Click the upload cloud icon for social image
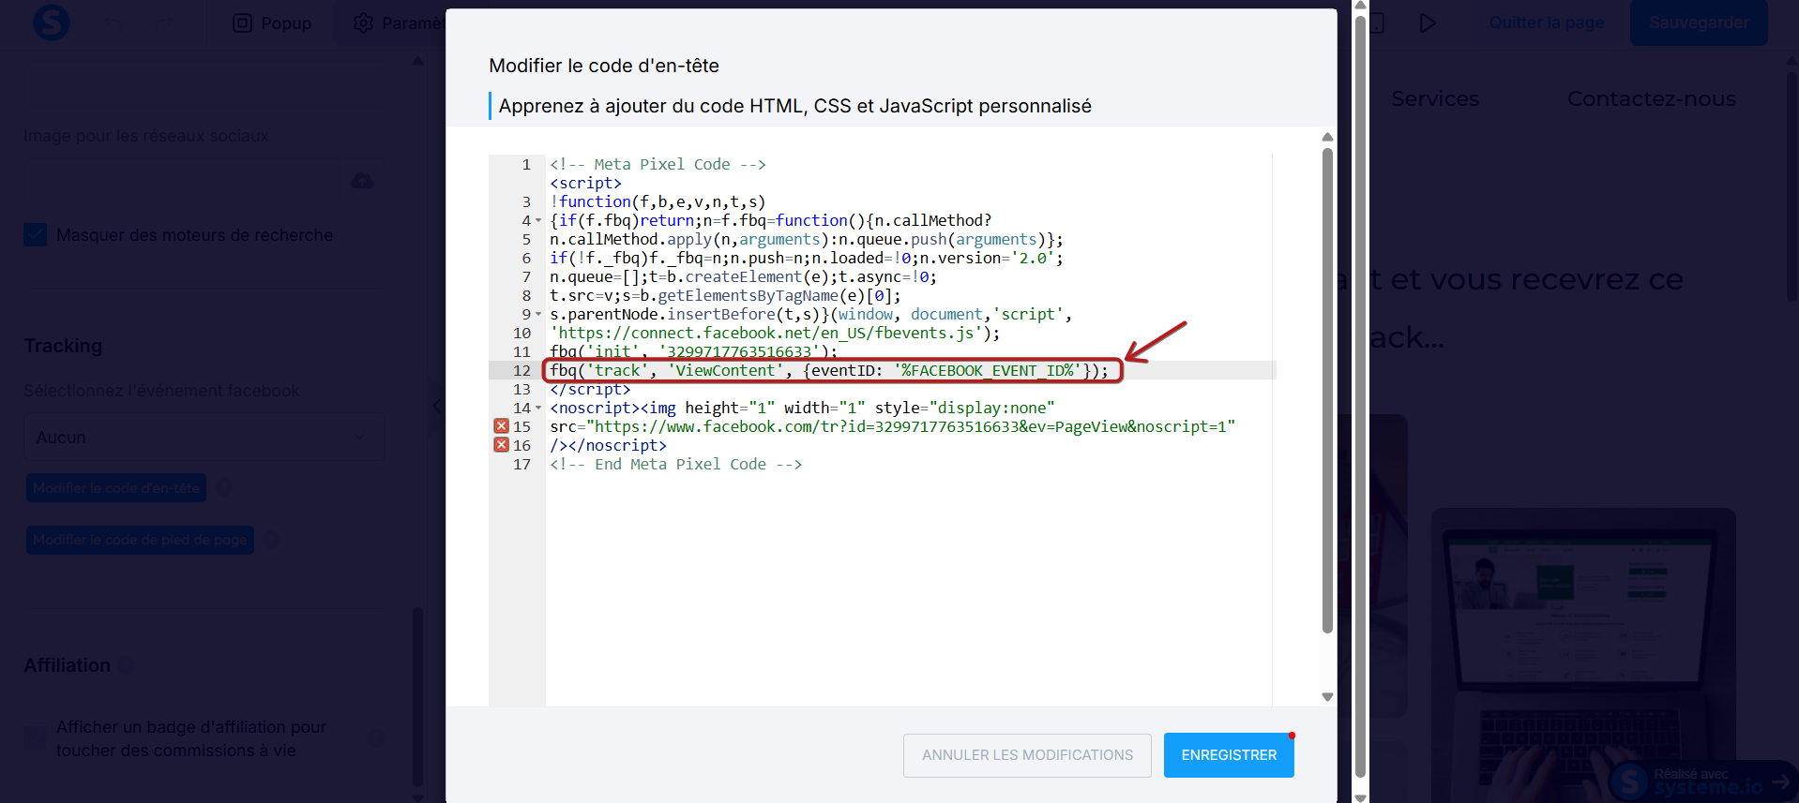1799x803 pixels. [x=362, y=180]
